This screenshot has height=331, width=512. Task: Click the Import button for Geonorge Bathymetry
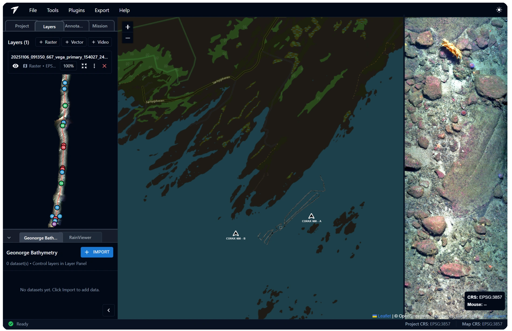pyautogui.click(x=97, y=252)
